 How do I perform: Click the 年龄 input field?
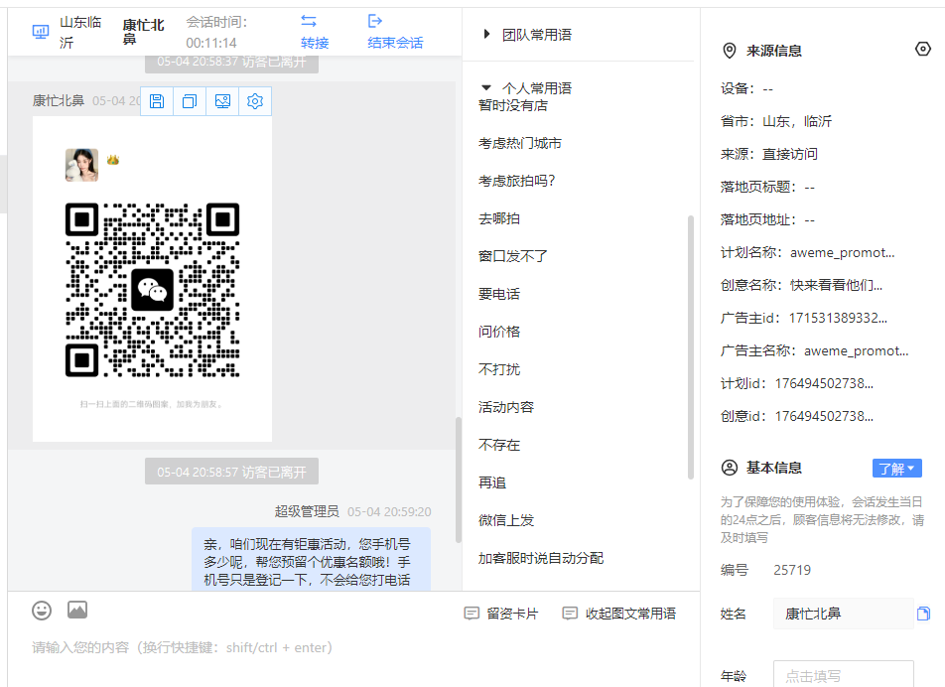coord(843,674)
